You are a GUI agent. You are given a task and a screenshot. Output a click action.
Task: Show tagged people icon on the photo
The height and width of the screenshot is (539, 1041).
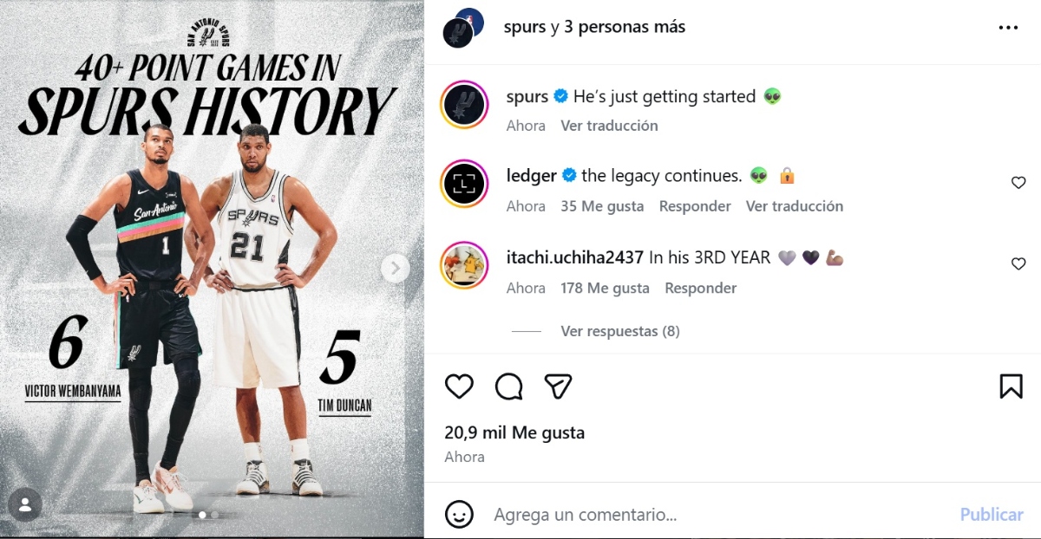point(26,503)
